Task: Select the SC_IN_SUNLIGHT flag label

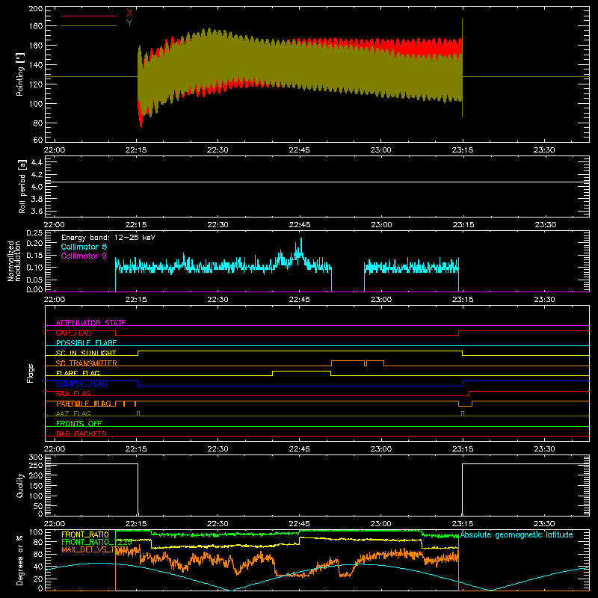Action: (x=86, y=353)
